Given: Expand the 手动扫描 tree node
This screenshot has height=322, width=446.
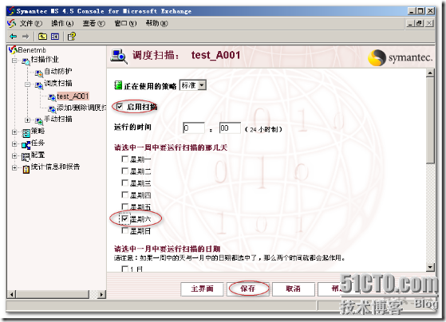Looking at the screenshot, I should point(28,120).
